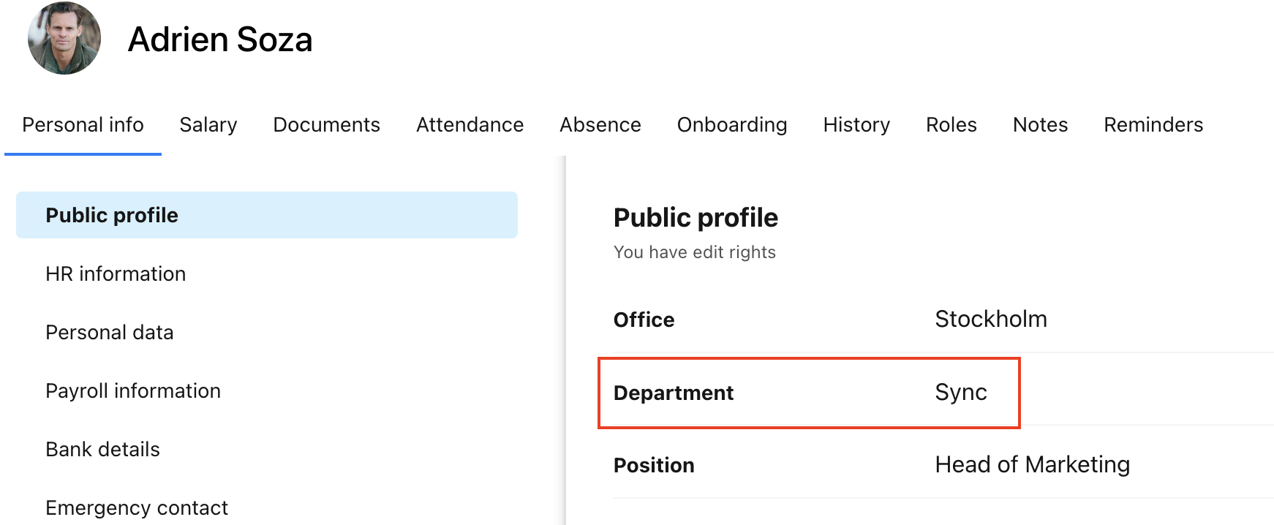This screenshot has width=1274, height=525.
Task: Open the Documents tab
Action: [x=326, y=125]
